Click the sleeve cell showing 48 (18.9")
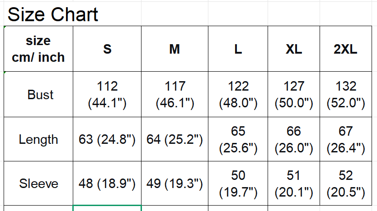377x211 pixels. 107,183
